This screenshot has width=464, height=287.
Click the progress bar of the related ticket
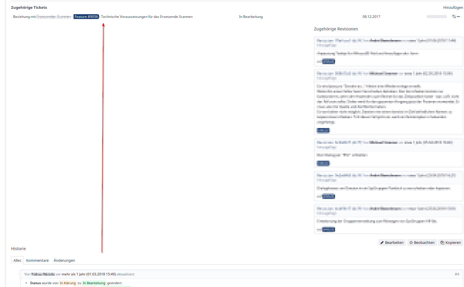[x=436, y=16]
